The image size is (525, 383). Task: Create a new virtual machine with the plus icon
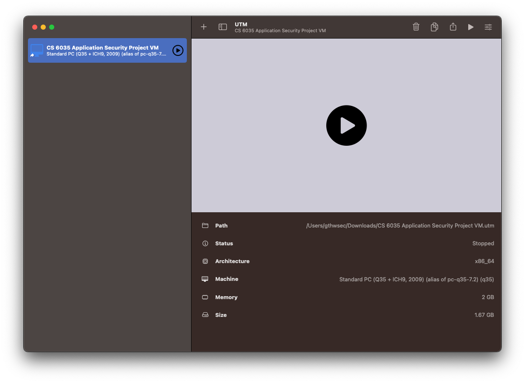pos(204,27)
